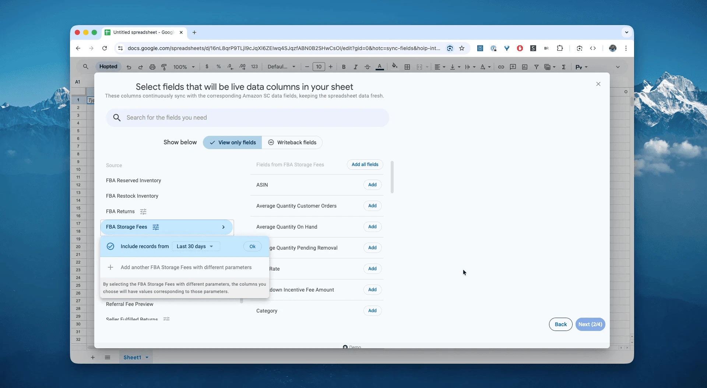The width and height of the screenshot is (707, 388).
Task: Click the redo icon in toolbar
Action: click(x=140, y=67)
